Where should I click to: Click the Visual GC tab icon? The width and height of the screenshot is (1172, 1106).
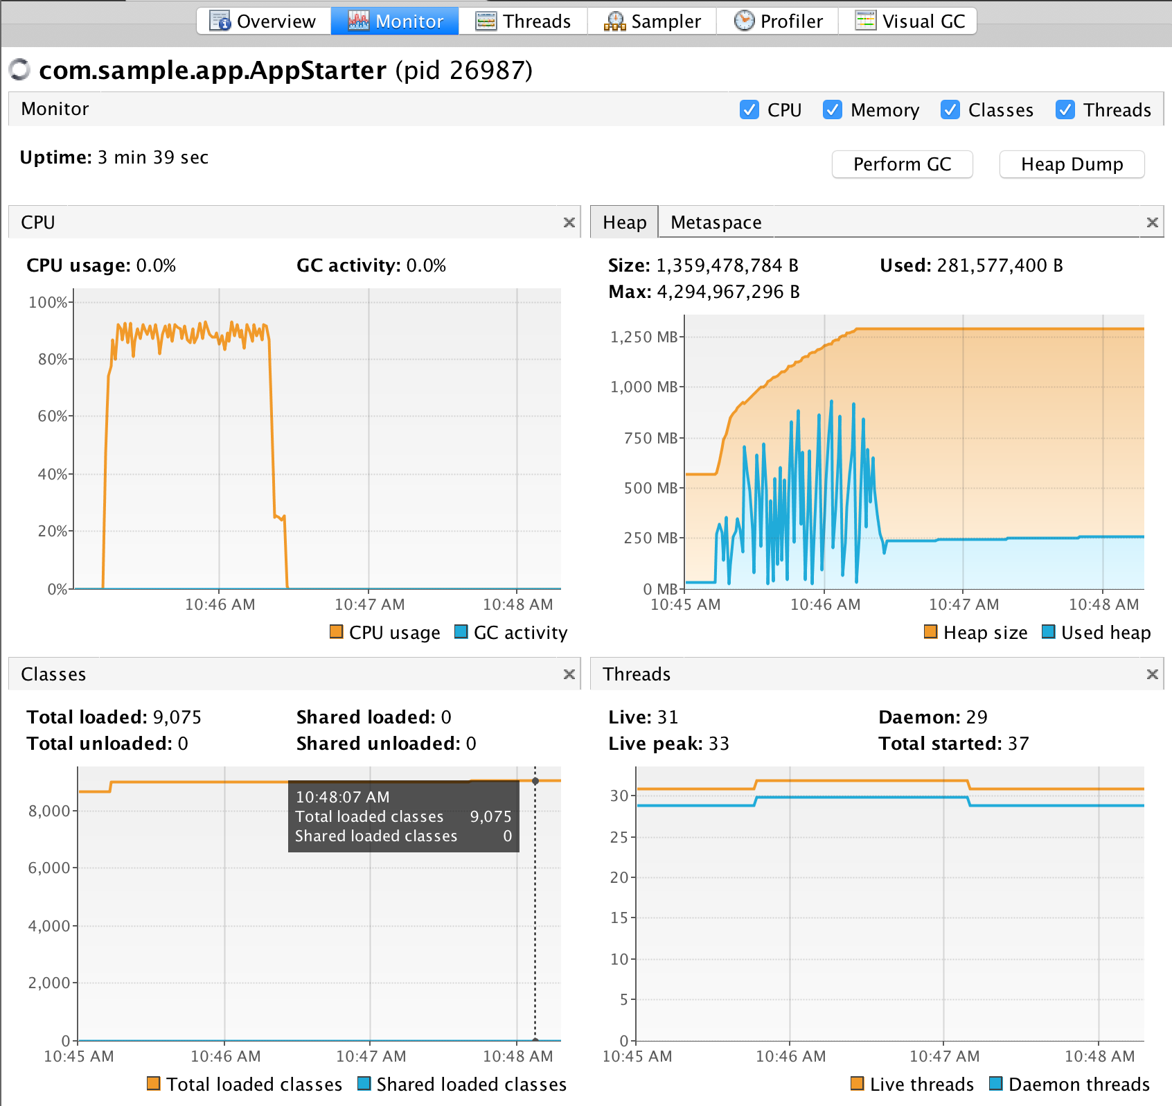pos(865,21)
